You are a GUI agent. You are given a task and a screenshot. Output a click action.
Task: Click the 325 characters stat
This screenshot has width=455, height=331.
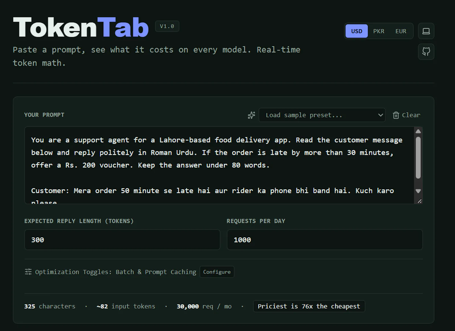click(50, 306)
